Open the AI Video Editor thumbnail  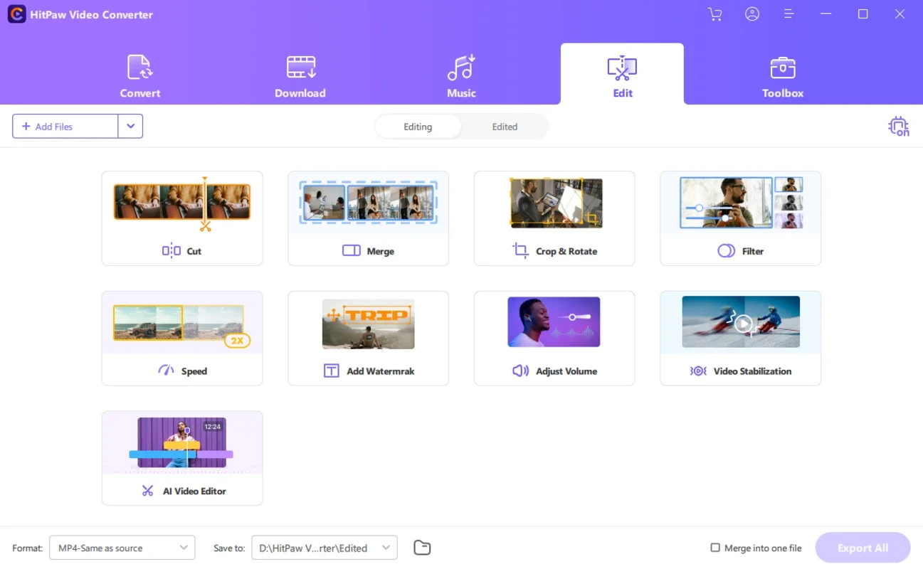pos(181,442)
